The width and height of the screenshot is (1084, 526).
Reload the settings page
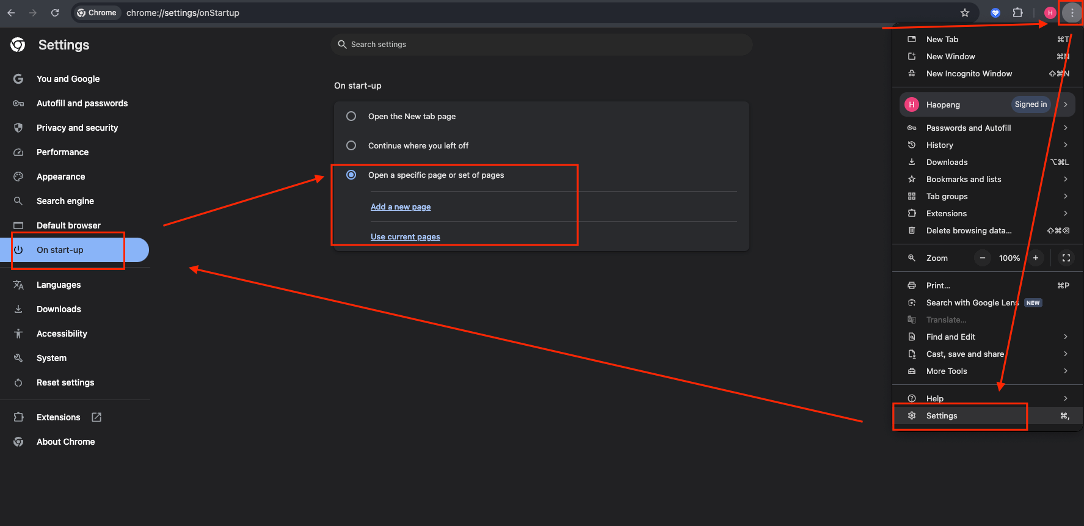55,13
